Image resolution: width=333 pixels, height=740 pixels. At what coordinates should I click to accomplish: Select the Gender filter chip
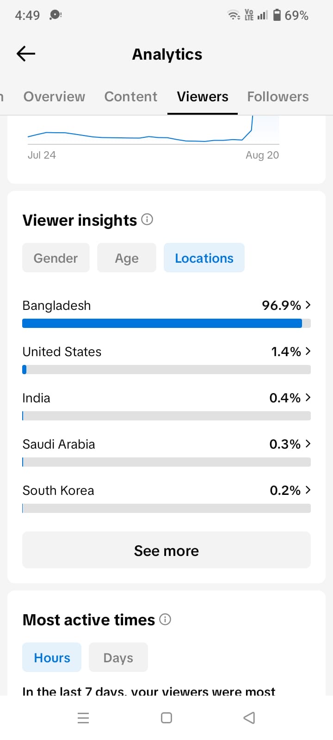(56, 258)
